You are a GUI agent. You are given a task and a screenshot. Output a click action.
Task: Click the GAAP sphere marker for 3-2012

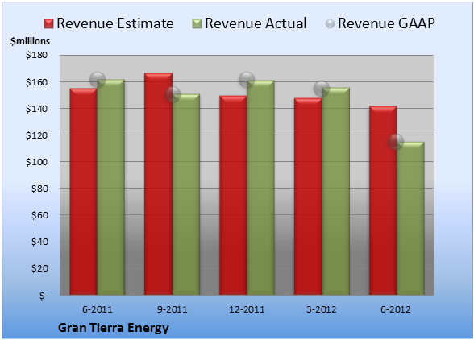pos(322,89)
